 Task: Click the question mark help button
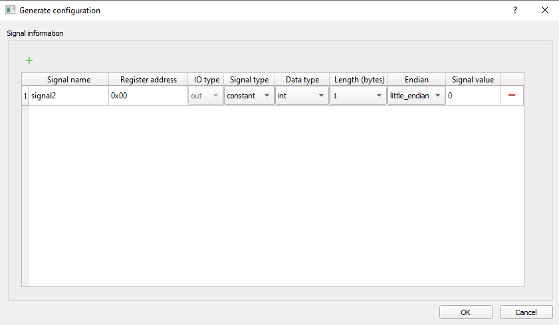click(514, 10)
